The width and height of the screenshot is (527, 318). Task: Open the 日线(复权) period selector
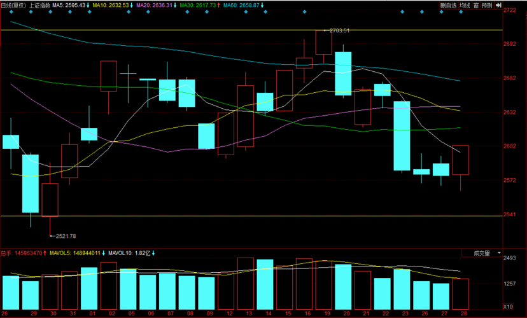click(x=13, y=5)
